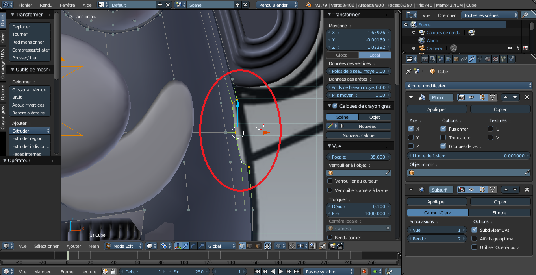The height and width of the screenshot is (275, 536).
Task: Open the Modifiers wrench tab
Action: (472, 59)
